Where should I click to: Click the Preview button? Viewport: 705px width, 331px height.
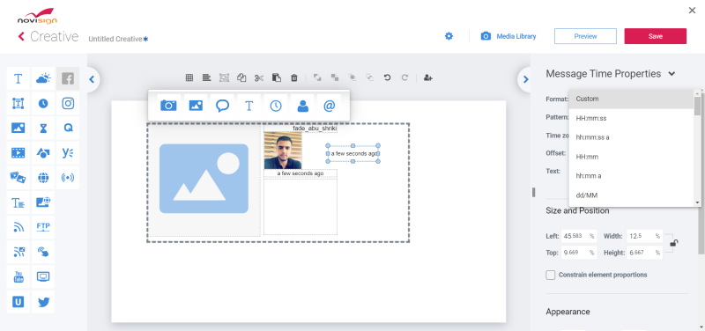point(585,36)
